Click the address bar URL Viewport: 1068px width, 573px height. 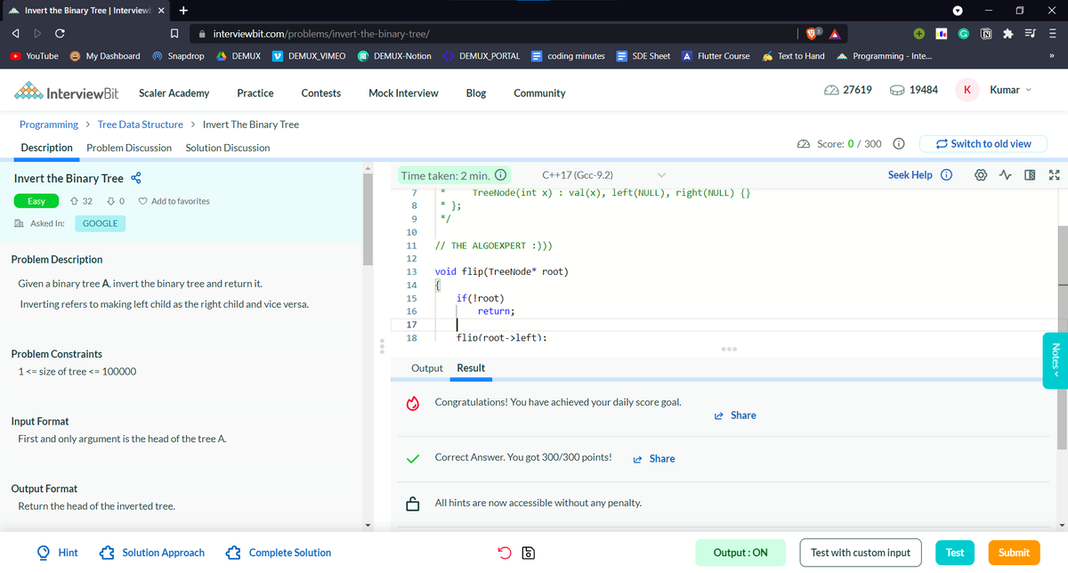coord(322,35)
